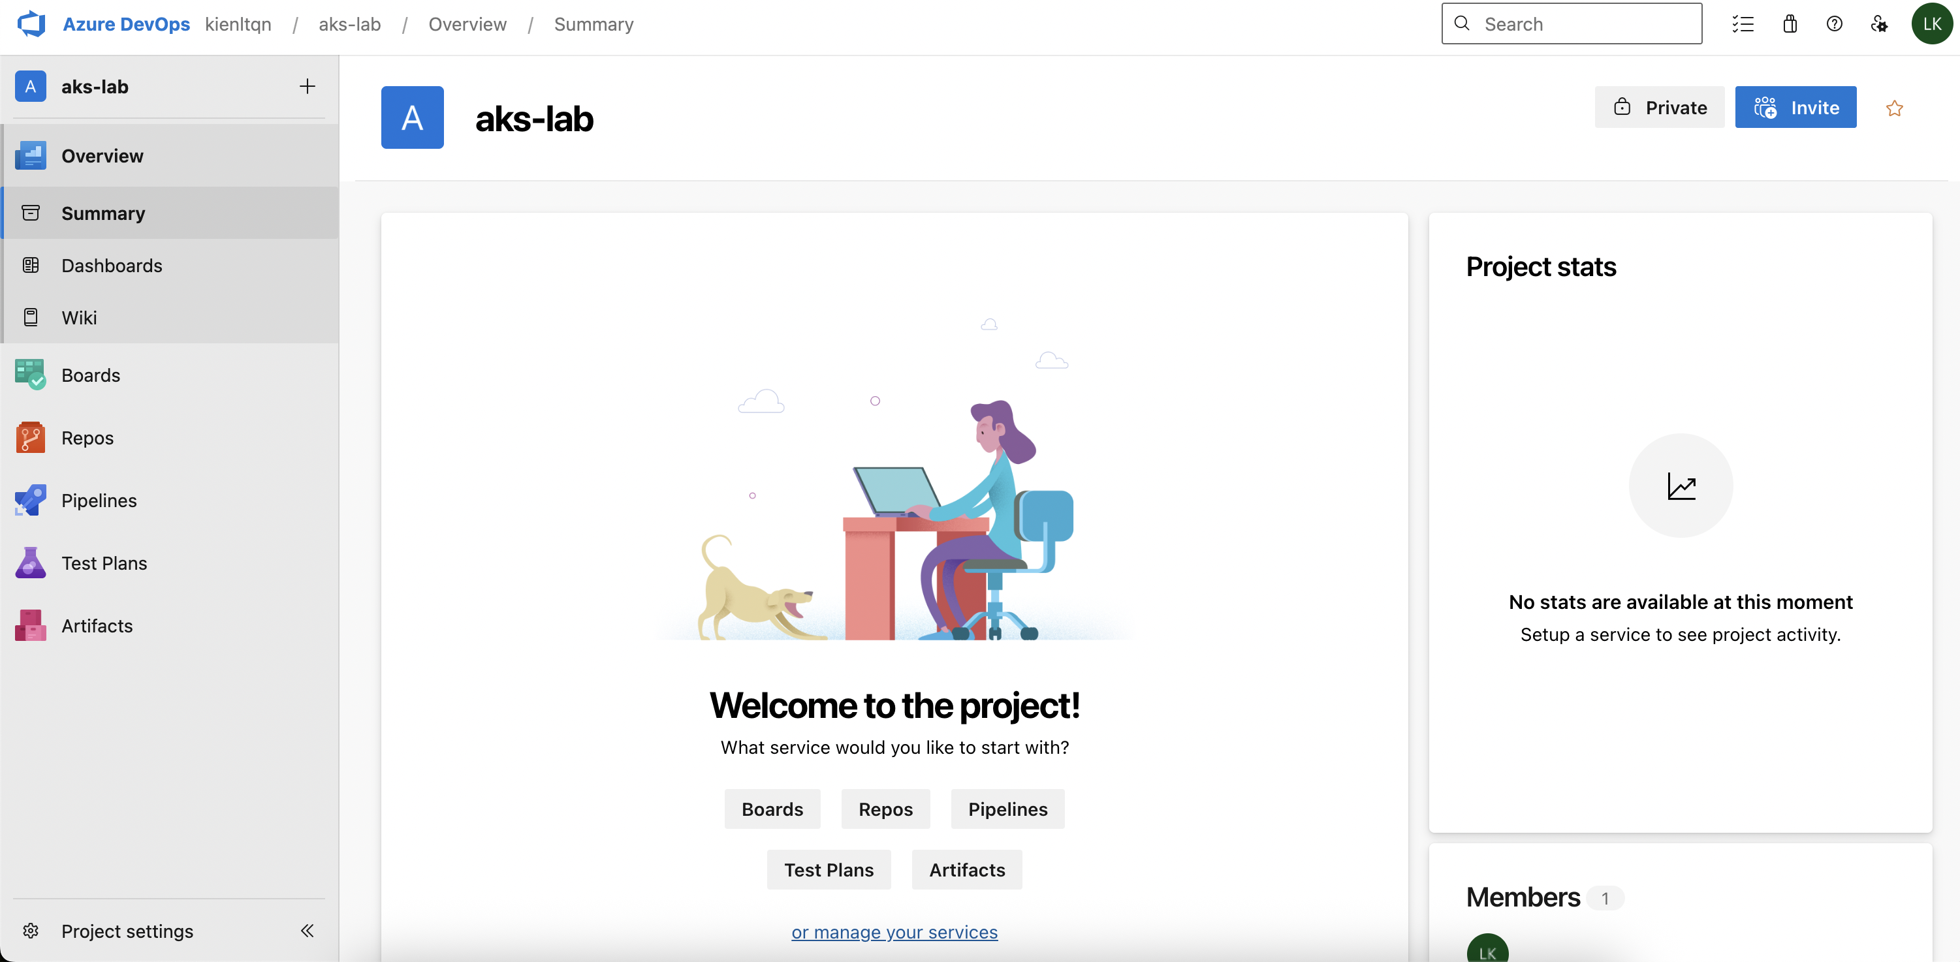Open the Wiki page from the sidebar
1960x962 pixels.
[x=170, y=317]
